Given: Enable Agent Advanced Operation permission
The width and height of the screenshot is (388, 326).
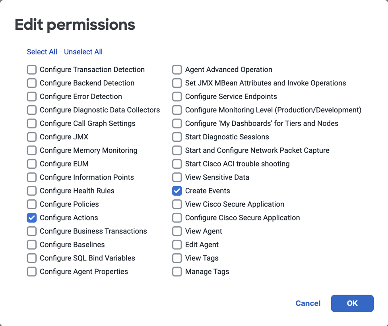Looking at the screenshot, I should click(x=177, y=70).
